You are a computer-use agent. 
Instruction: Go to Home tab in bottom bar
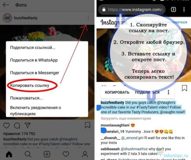[9, 154]
